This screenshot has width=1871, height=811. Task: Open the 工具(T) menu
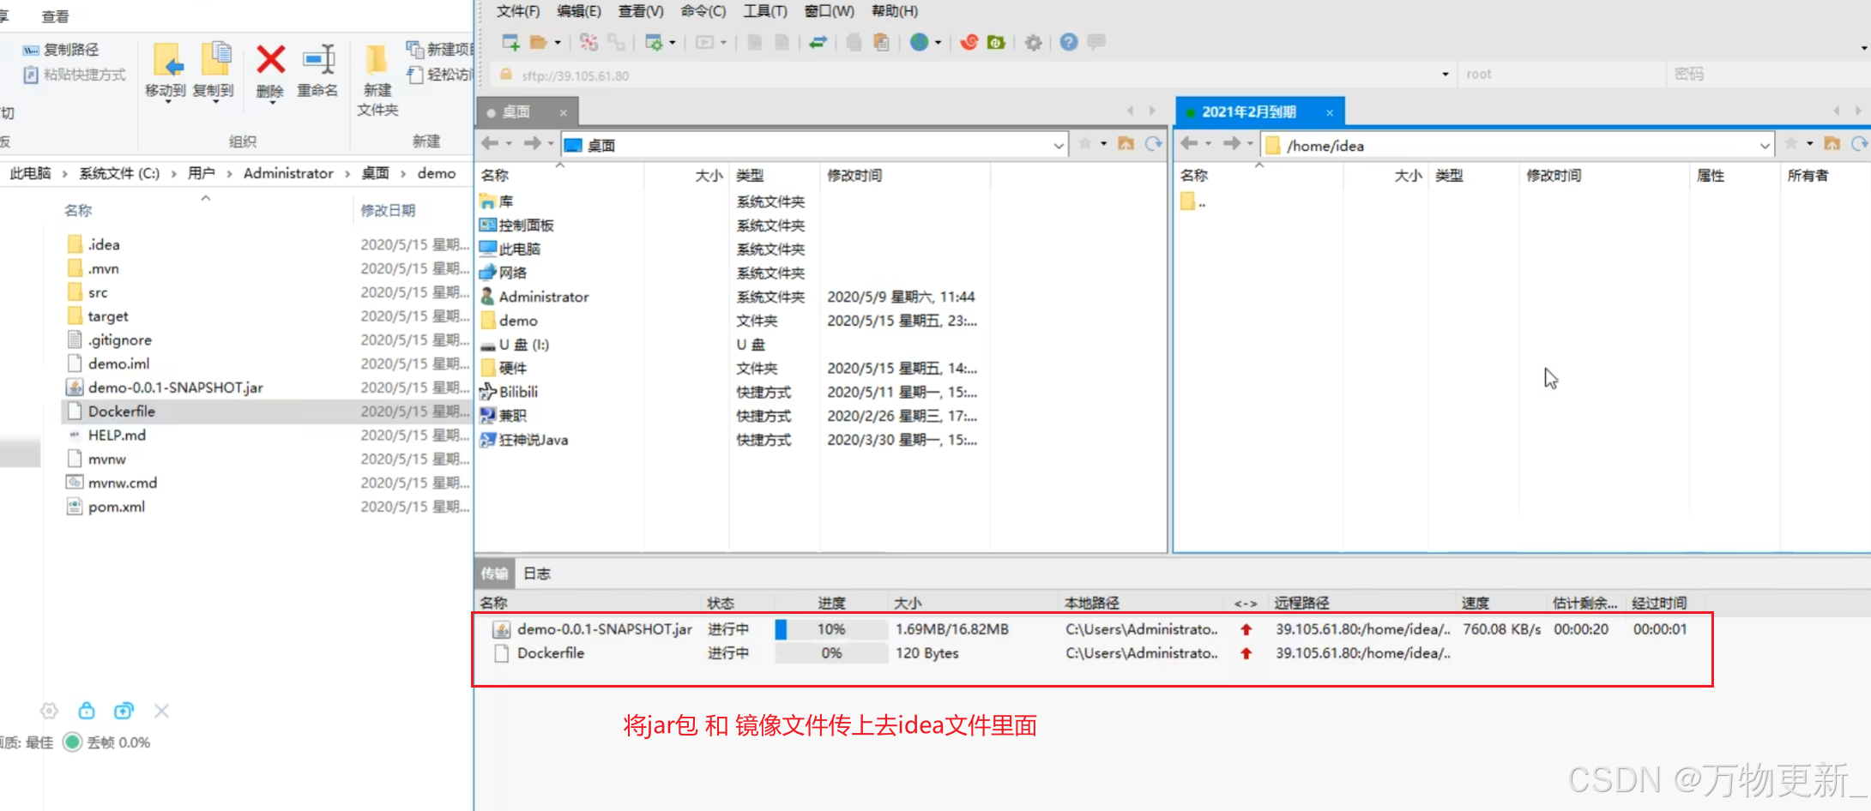pos(765,11)
